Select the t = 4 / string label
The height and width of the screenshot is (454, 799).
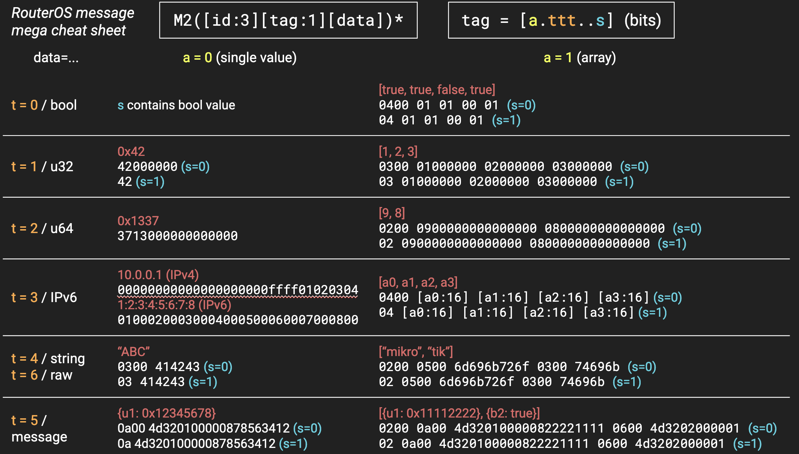(x=48, y=358)
